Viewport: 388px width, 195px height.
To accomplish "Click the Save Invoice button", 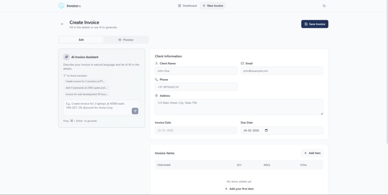I will (314, 24).
